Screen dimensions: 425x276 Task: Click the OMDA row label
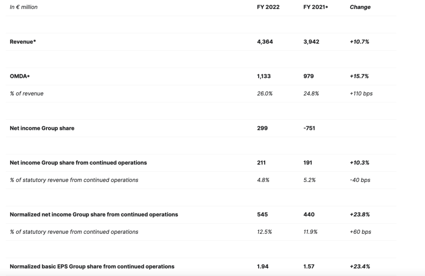20,76
